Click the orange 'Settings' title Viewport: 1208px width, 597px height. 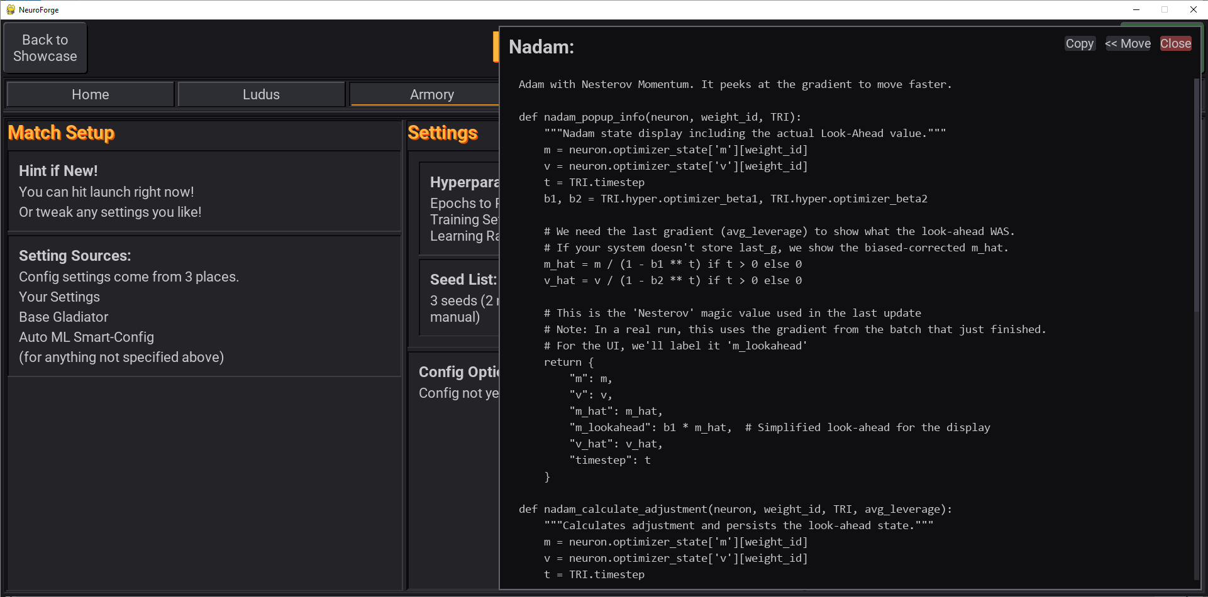pyautogui.click(x=443, y=133)
